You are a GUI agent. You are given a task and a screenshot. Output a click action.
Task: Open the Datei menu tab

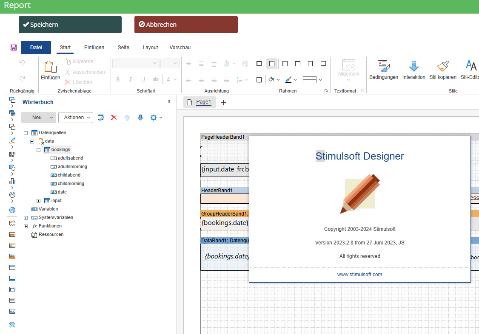(36, 48)
